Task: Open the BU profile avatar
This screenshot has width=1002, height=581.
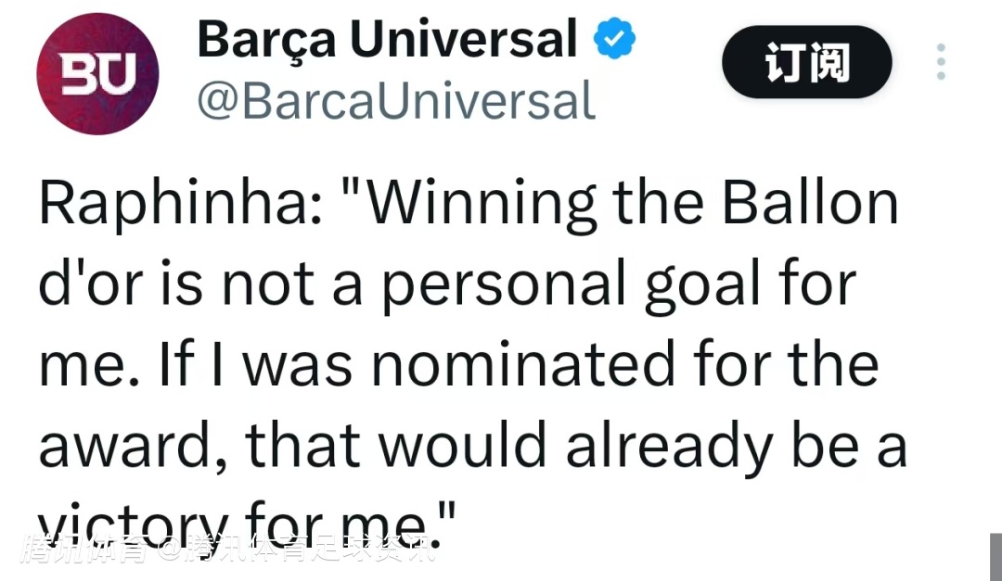Action: (x=96, y=72)
